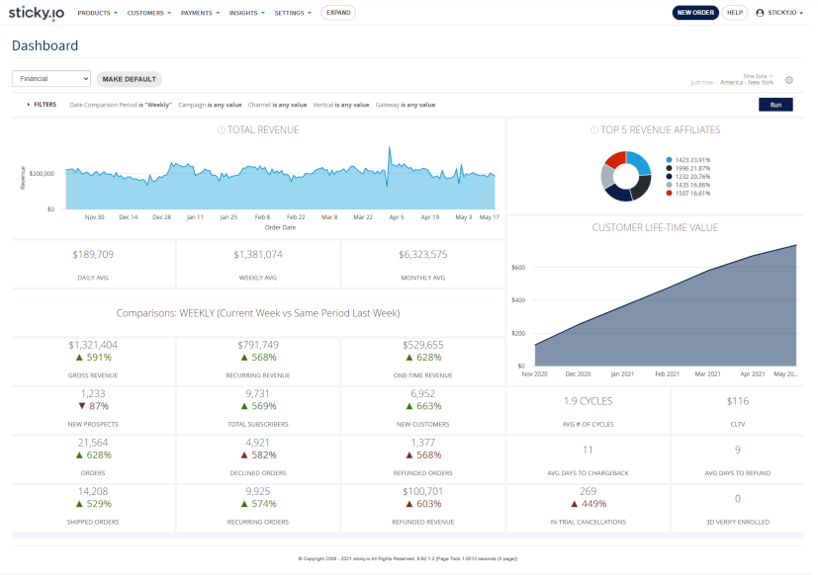Toggle affiliate 1507 red legend dot
Image resolution: width=818 pixels, height=575 pixels.
tap(670, 193)
